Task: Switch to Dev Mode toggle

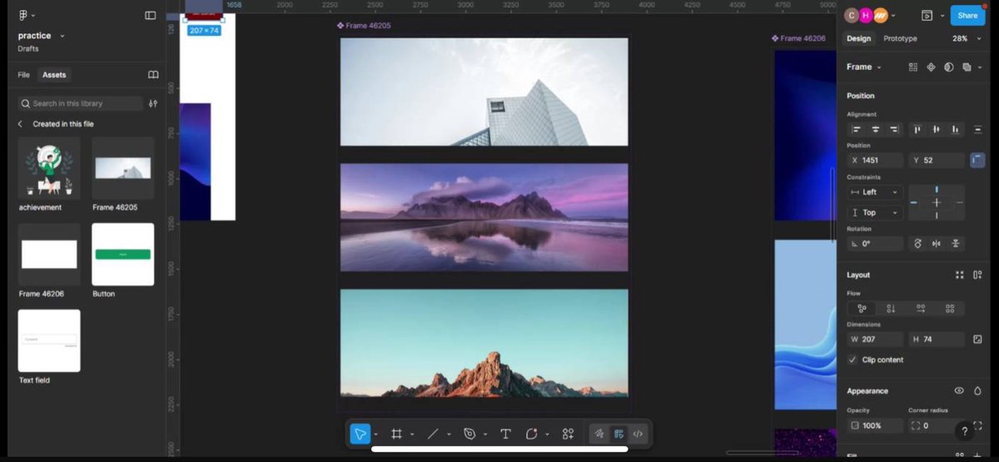Action: pyautogui.click(x=638, y=434)
